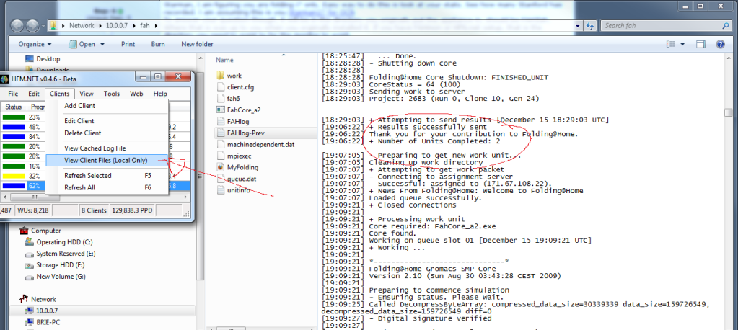Select the fah6 file
The height and width of the screenshot is (330, 738).
[x=234, y=98]
